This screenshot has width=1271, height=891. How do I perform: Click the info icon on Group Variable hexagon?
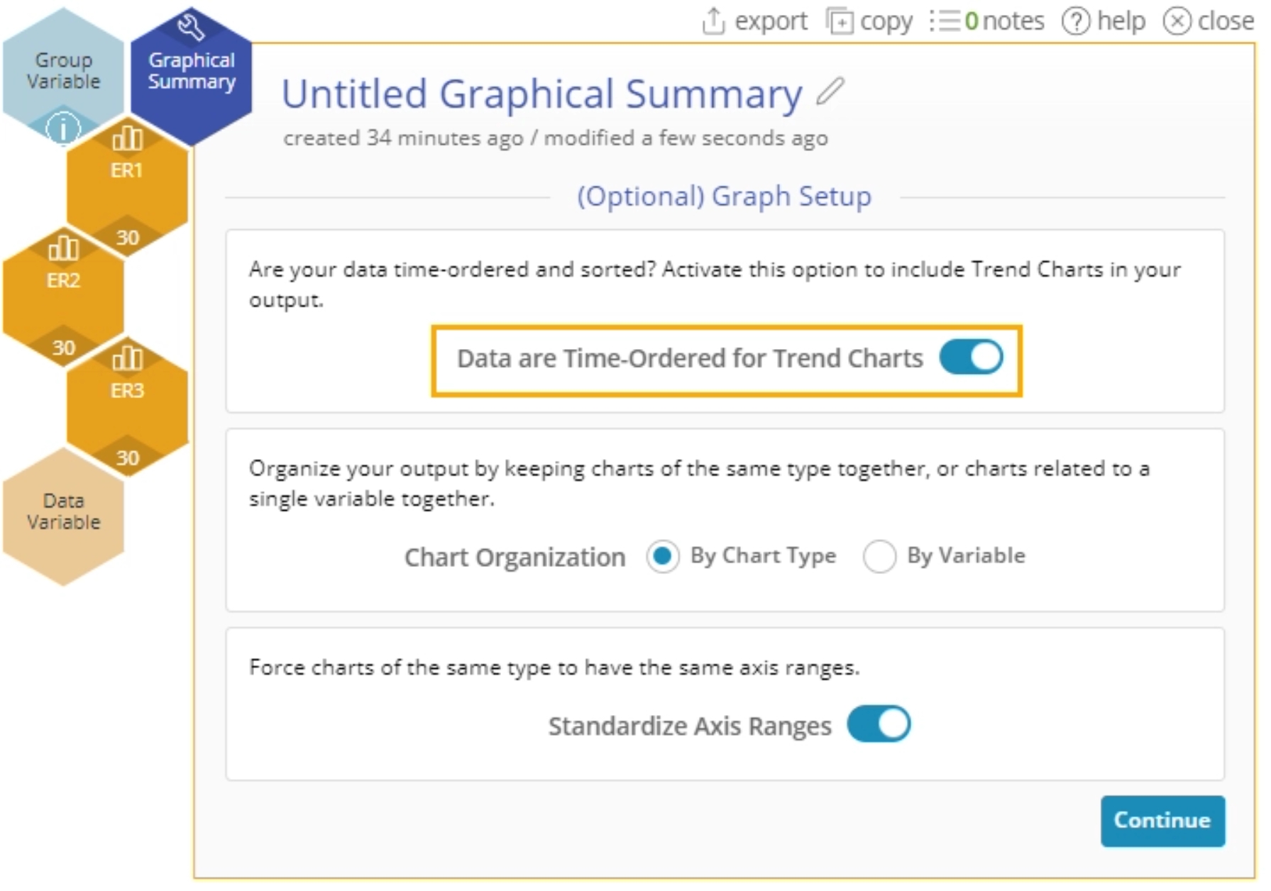pos(63,128)
